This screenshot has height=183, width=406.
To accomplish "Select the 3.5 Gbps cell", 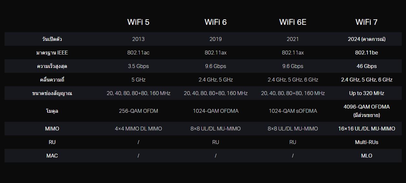I will point(138,66).
